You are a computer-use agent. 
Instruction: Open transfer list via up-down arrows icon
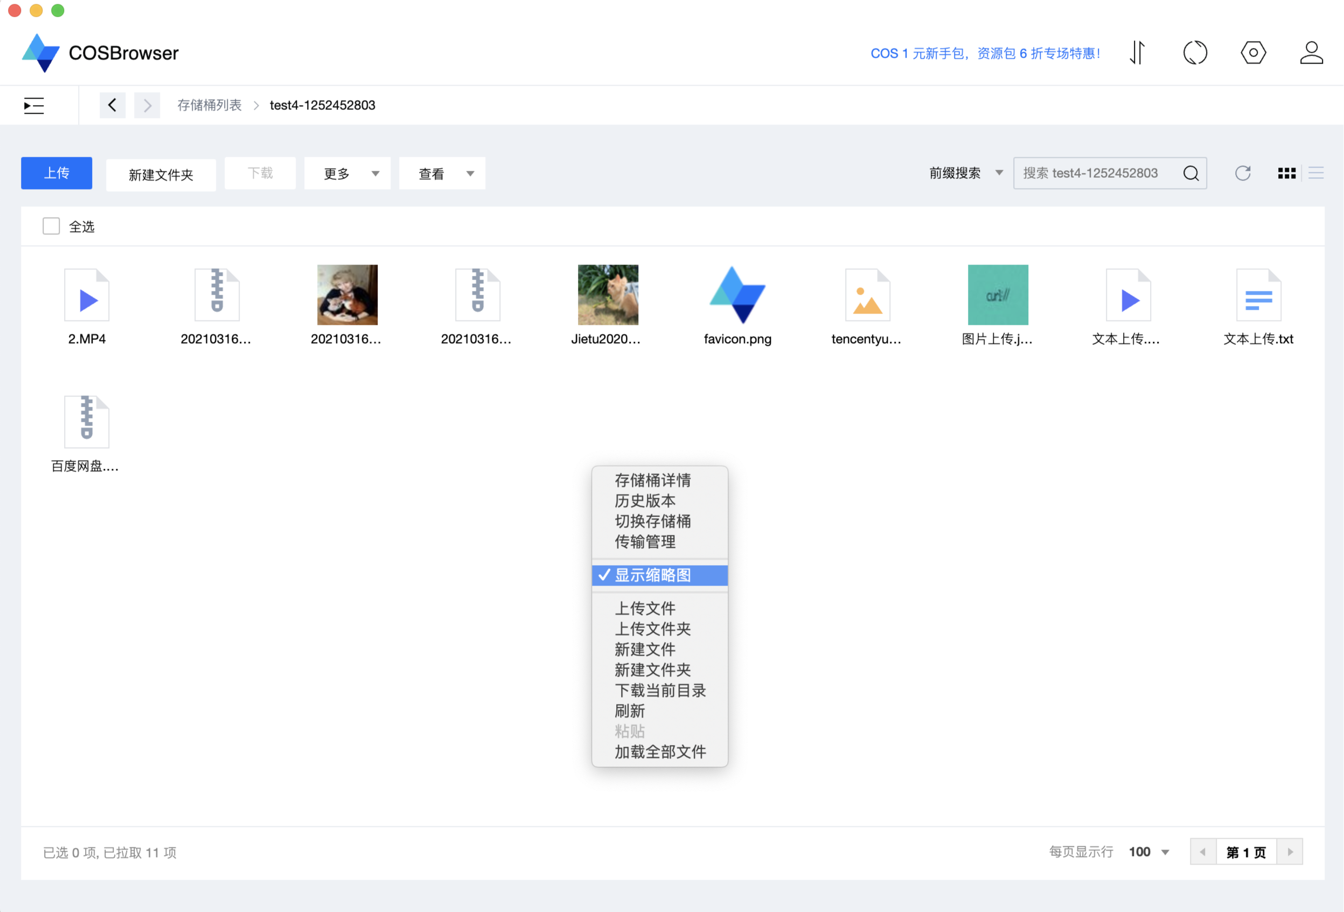1137,53
